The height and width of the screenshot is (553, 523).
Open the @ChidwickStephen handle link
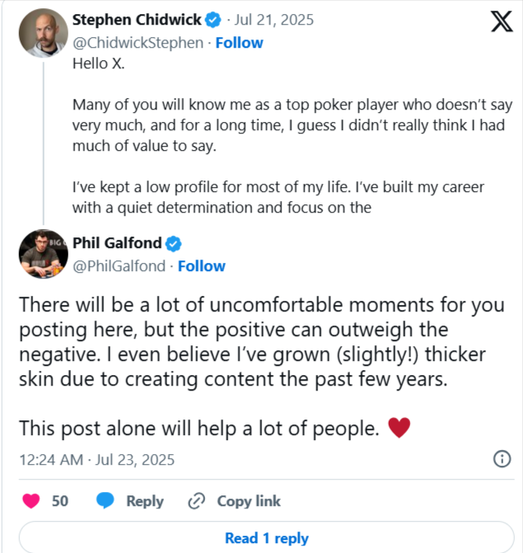point(138,42)
